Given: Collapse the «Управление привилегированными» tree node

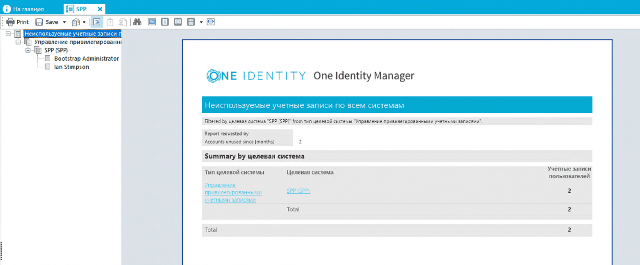Looking at the screenshot, I should (x=18, y=42).
